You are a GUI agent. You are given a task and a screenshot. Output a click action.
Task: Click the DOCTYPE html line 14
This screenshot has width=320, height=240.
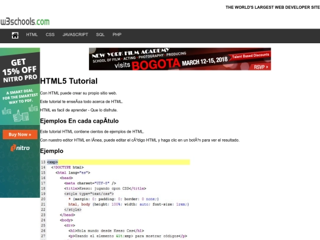(68, 167)
